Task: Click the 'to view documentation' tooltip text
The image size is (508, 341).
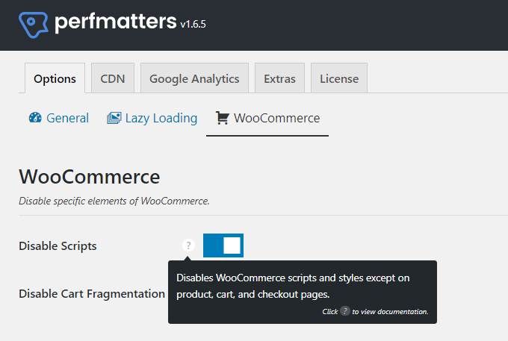Action: [x=390, y=312]
